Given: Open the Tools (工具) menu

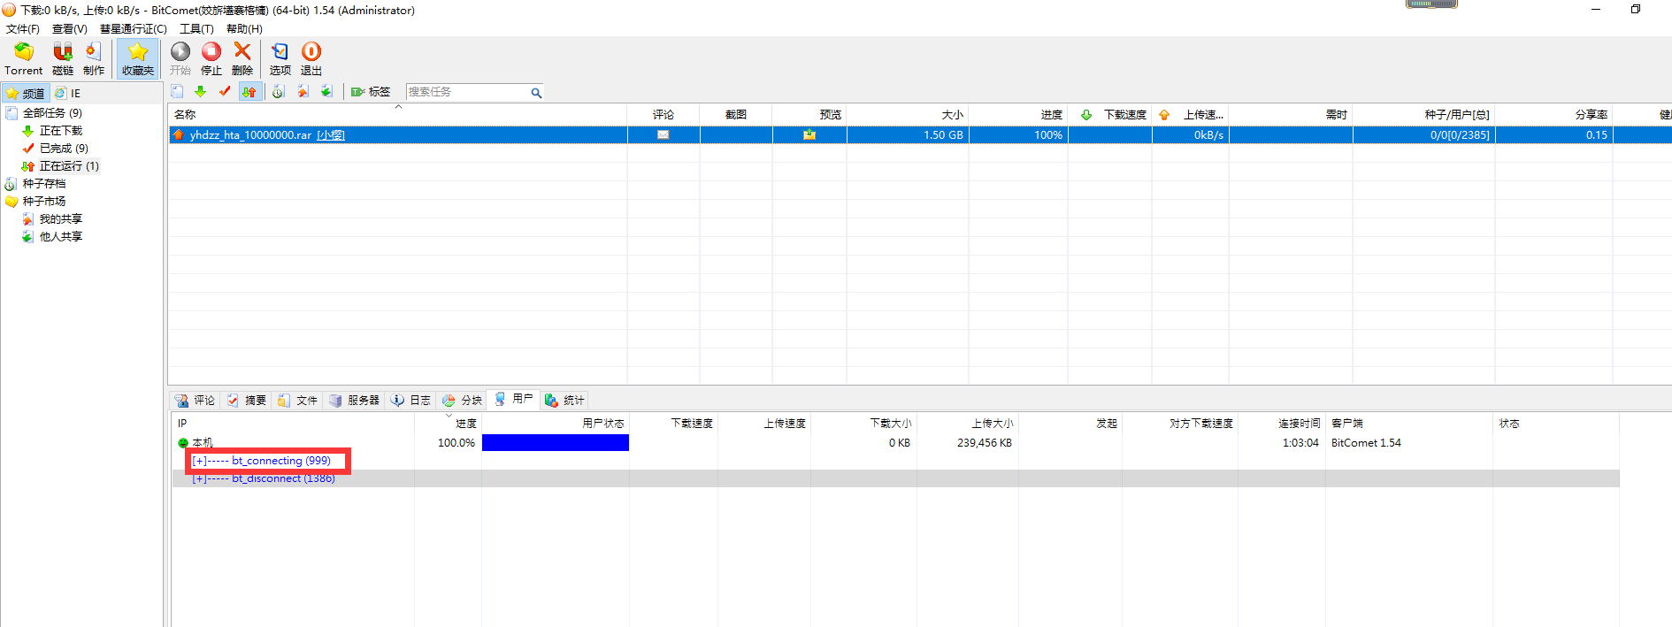Looking at the screenshot, I should point(196,29).
